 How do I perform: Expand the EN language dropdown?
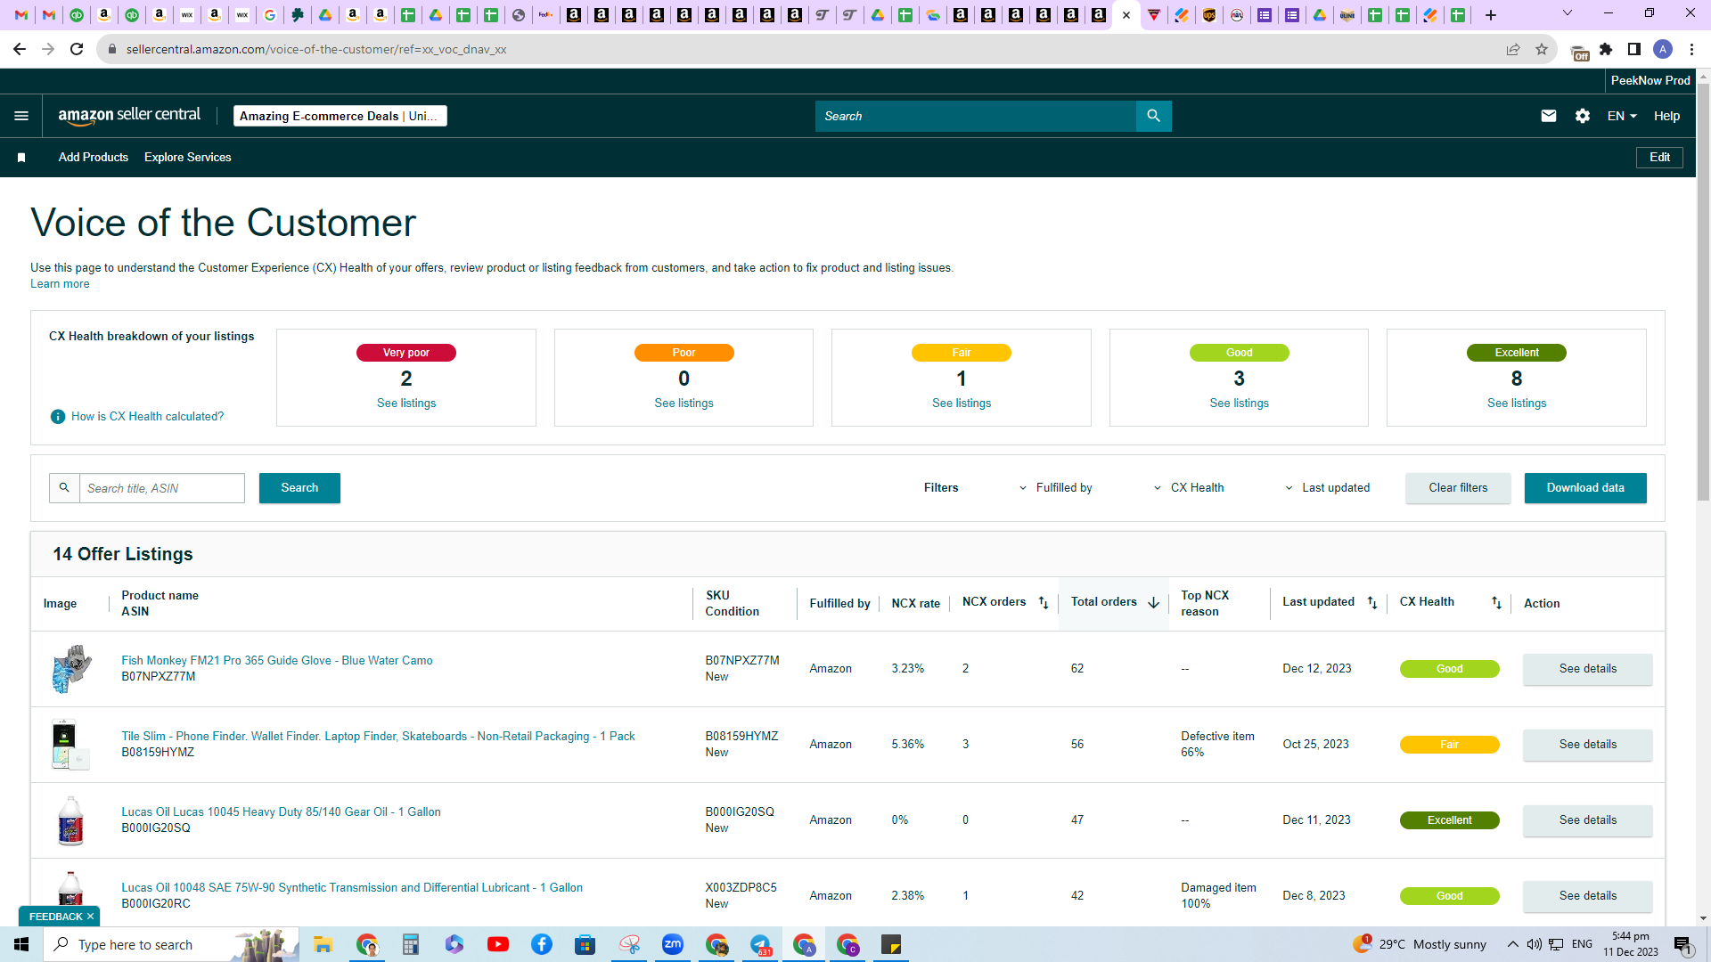[1622, 116]
